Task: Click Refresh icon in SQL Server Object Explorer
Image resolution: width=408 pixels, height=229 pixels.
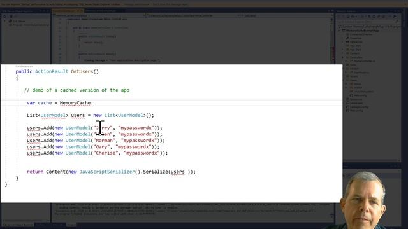Action: point(4,17)
